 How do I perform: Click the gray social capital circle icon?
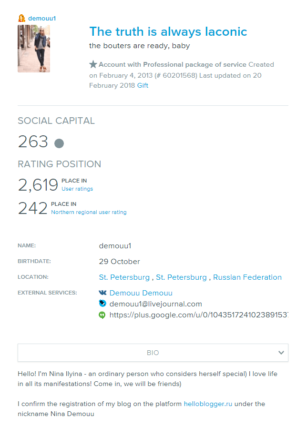[x=59, y=143]
